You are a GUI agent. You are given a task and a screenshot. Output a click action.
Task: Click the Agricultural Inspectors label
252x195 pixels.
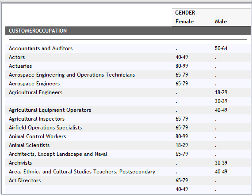tap(37, 119)
